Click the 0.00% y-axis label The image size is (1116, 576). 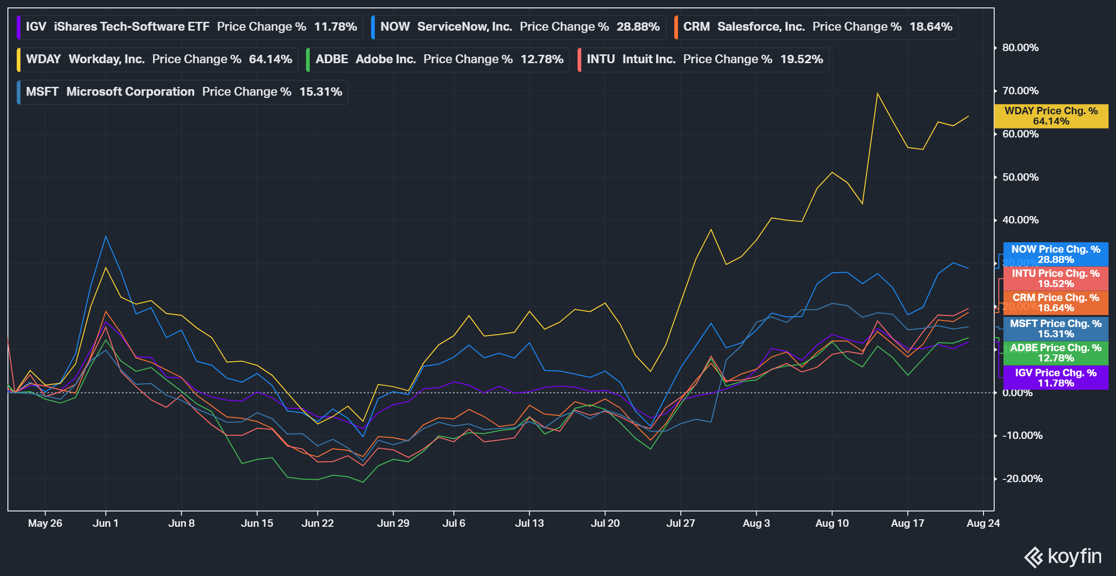pyautogui.click(x=1017, y=393)
